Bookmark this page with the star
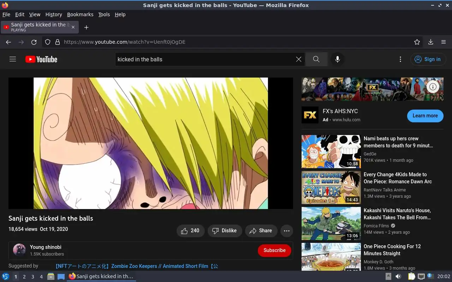452x282 pixels. point(417,42)
